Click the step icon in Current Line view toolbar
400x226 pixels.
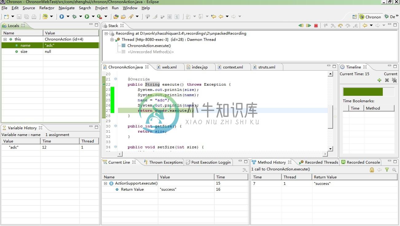[245, 169]
